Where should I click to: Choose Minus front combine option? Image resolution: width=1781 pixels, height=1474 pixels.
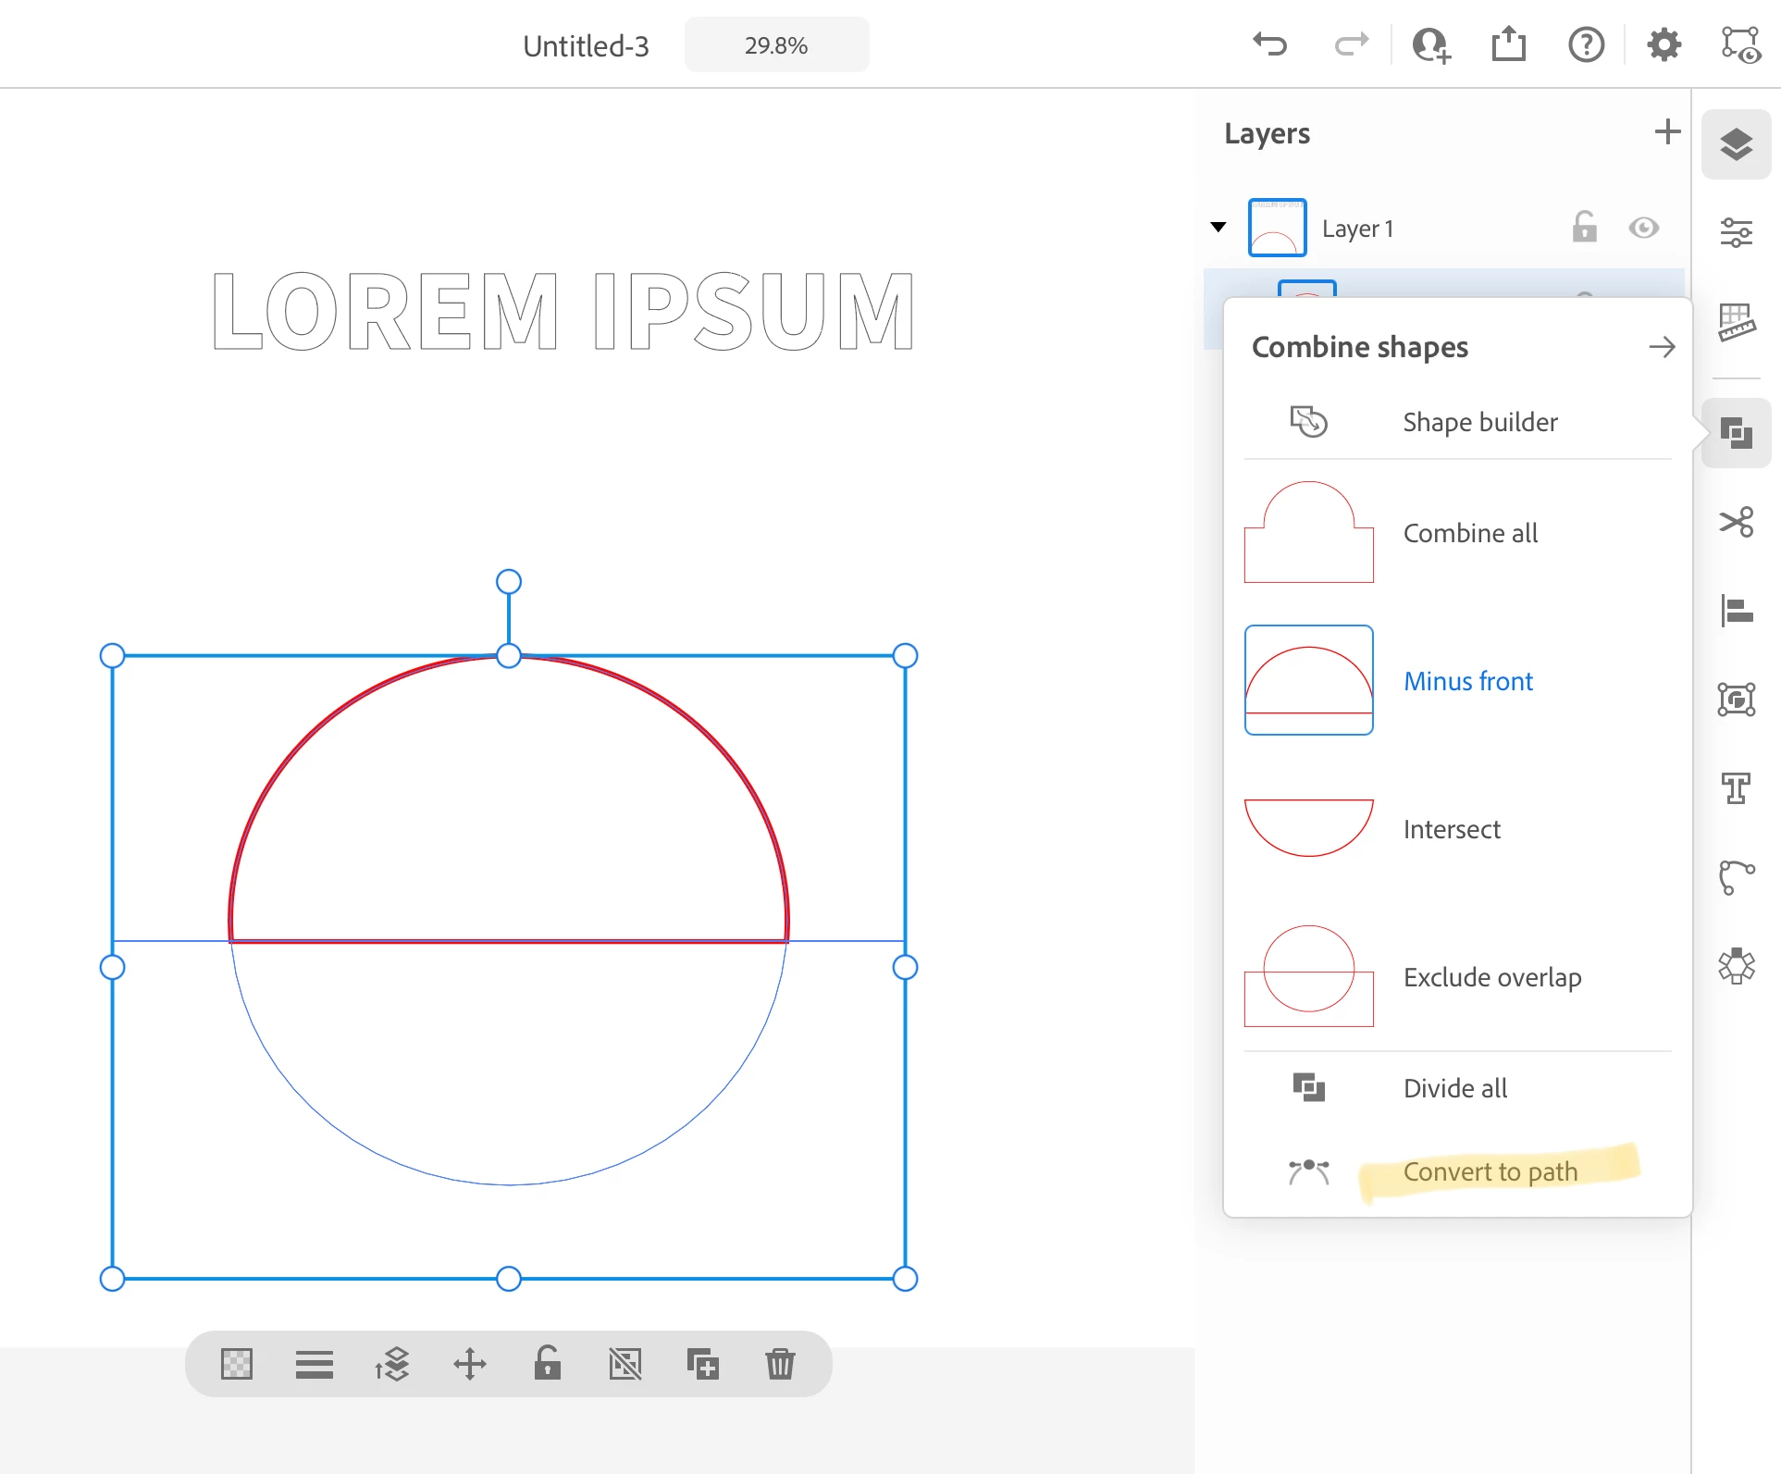(1467, 681)
